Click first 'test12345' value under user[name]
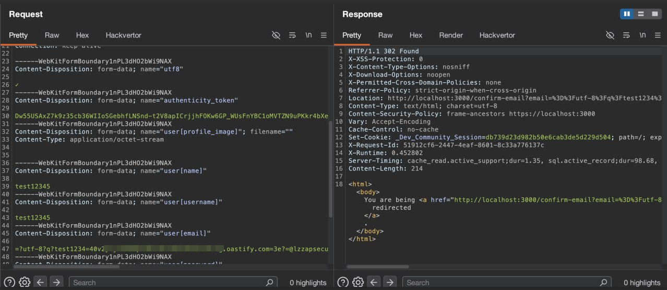Image resolution: width=667 pixels, height=290 pixels. [x=33, y=186]
